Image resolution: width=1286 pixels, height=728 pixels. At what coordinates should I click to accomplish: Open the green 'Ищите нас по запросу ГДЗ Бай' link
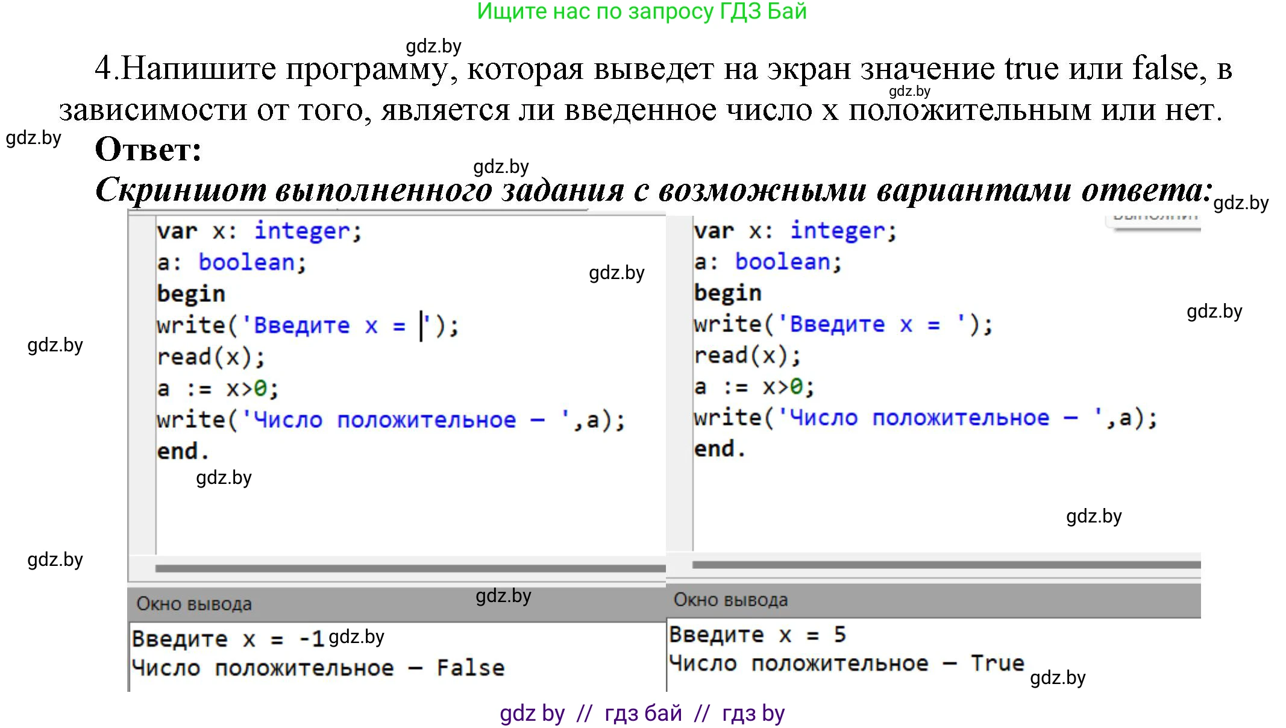pos(642,11)
